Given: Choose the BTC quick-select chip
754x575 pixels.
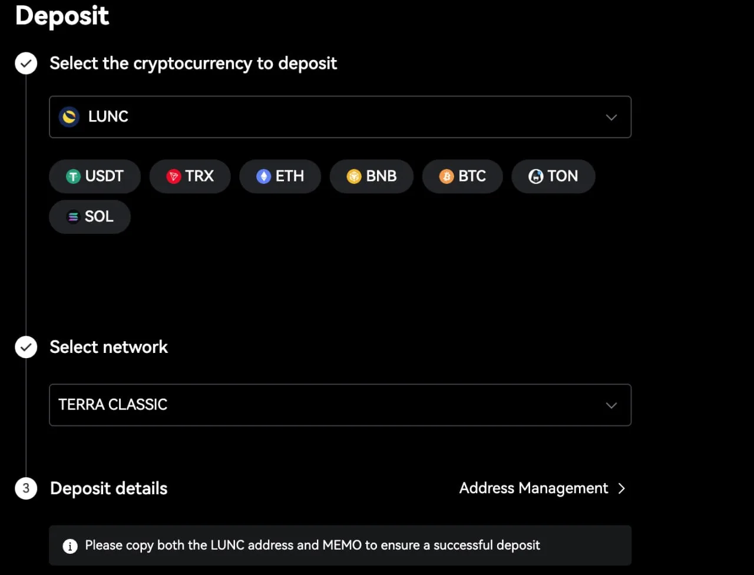Looking at the screenshot, I should tap(462, 176).
